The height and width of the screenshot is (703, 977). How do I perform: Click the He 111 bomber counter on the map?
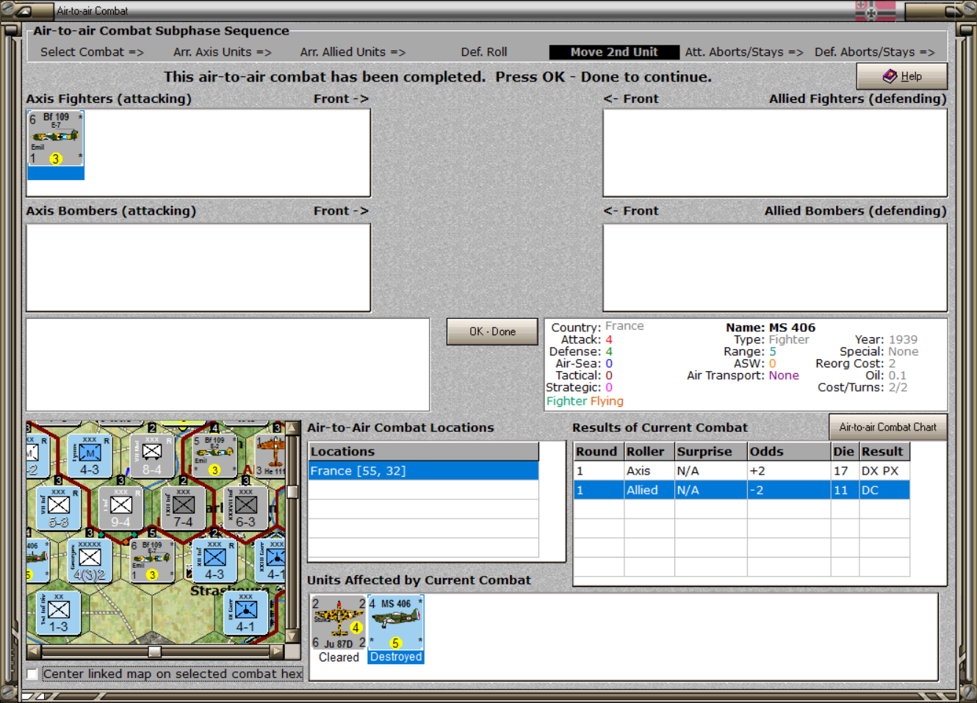click(270, 455)
